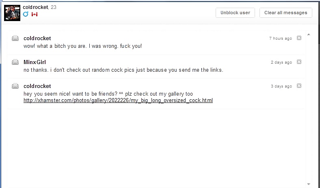Click envelope icon on the 3 days ago message
This screenshot has height=188, width=320.
point(15,86)
